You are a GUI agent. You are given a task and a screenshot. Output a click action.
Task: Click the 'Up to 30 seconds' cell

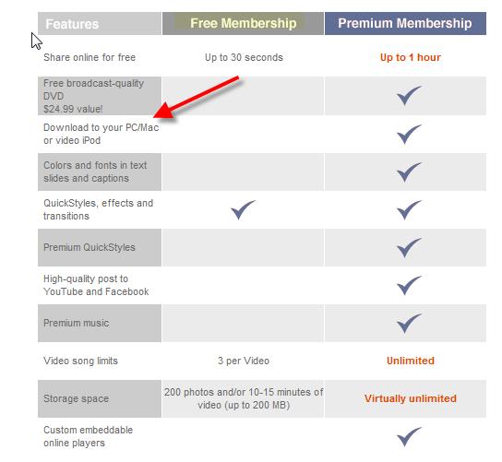pyautogui.click(x=244, y=57)
